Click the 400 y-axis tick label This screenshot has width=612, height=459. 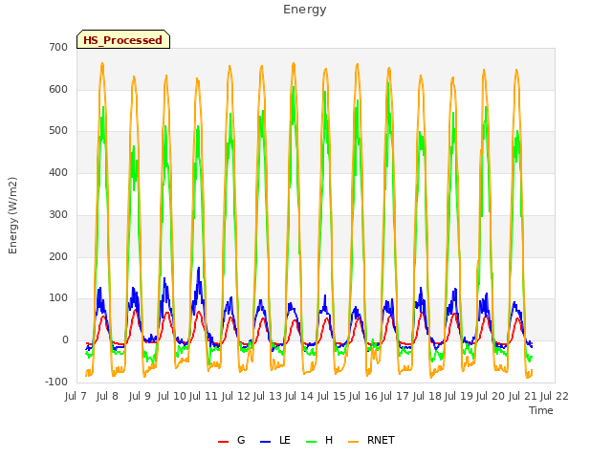coord(58,172)
